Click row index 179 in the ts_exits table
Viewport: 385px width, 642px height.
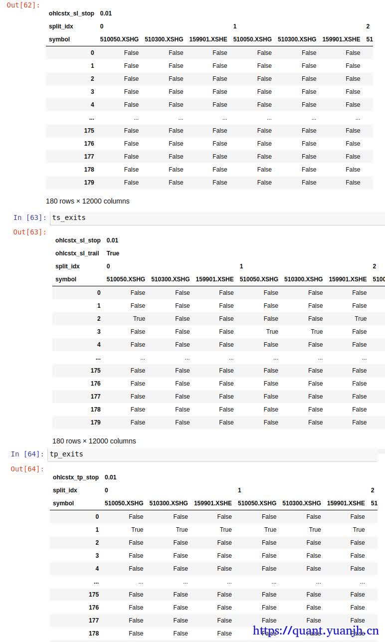(x=95, y=423)
